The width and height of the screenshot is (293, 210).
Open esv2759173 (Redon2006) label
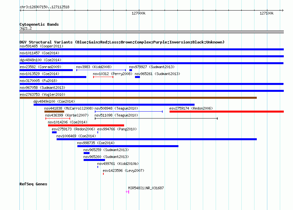73,129
